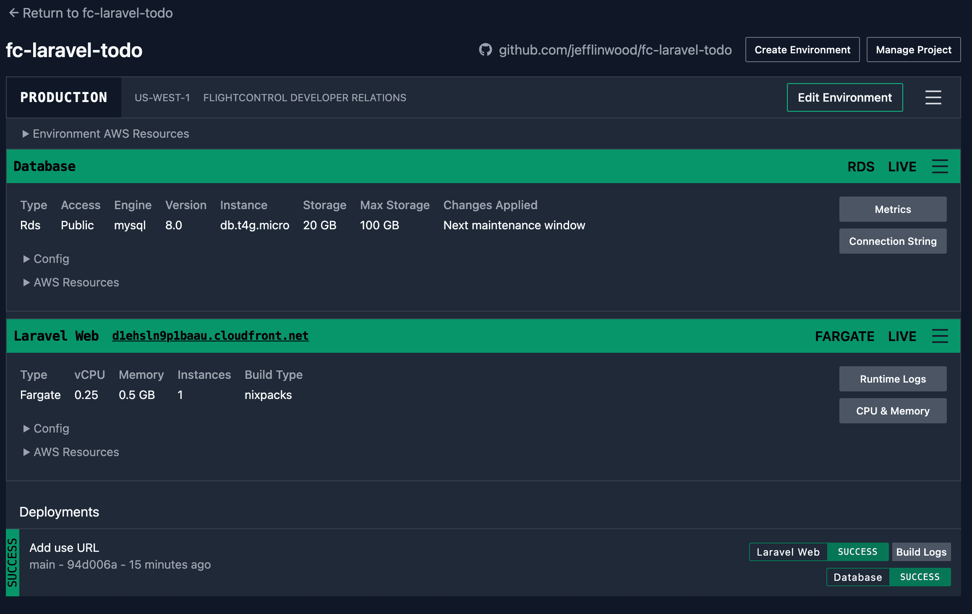Return to fc-laravel-todo link
The height and width of the screenshot is (614, 972).
[x=91, y=13]
